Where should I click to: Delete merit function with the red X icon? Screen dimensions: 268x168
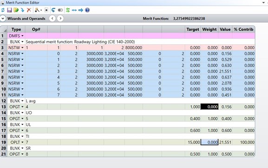pyautogui.click(x=29, y=10)
